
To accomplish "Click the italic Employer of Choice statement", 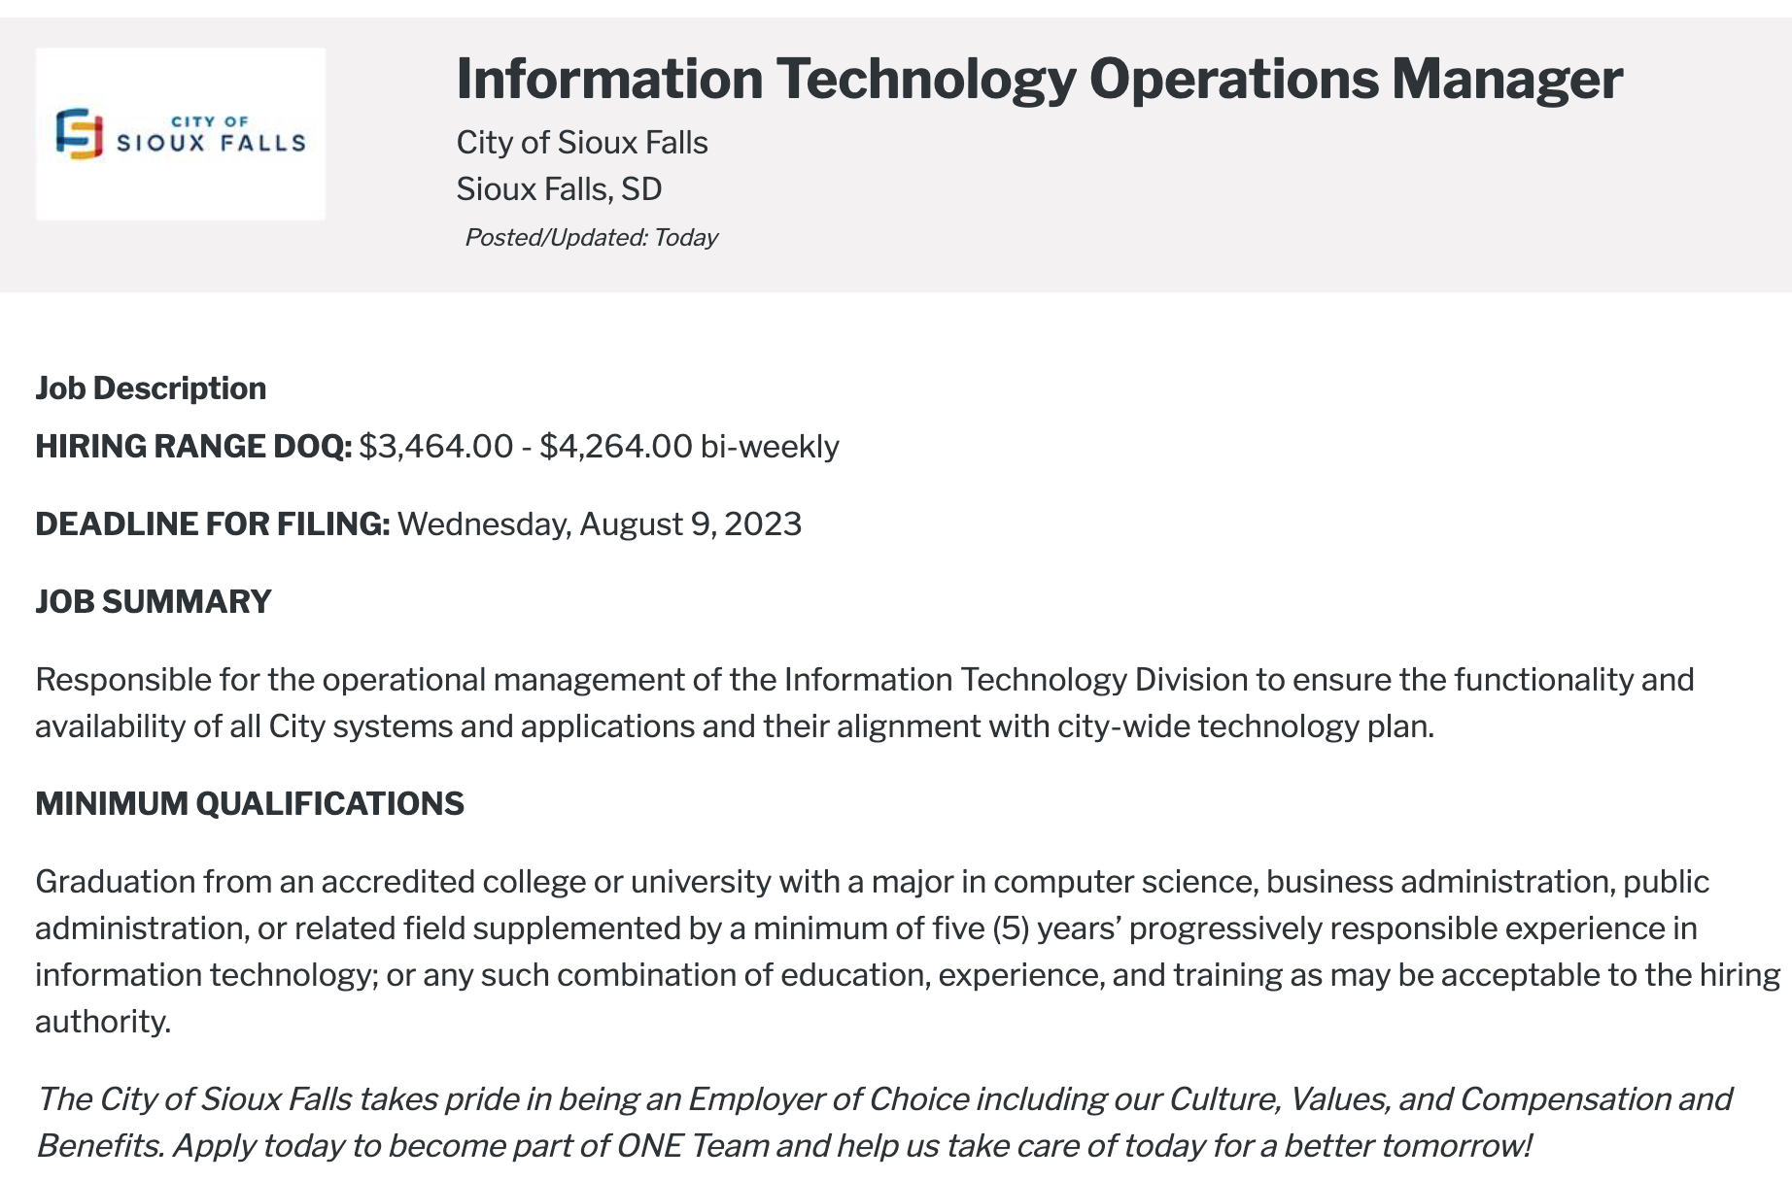I will pyautogui.click(x=883, y=1123).
